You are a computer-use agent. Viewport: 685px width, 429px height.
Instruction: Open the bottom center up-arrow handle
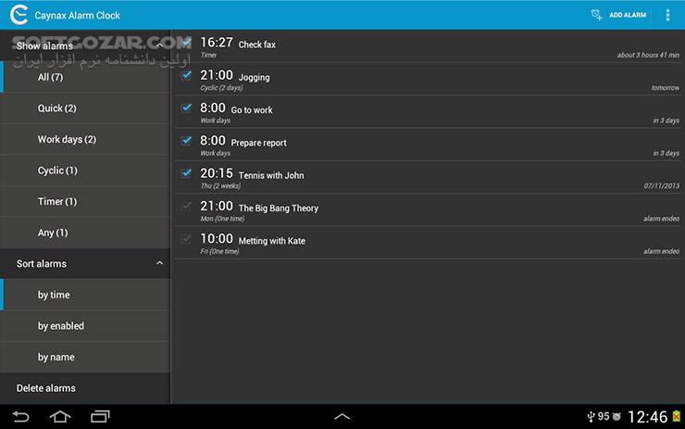click(342, 417)
